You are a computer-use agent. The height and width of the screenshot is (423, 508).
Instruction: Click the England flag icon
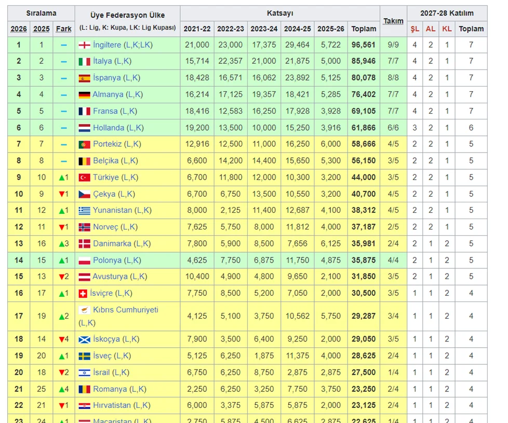tap(84, 45)
